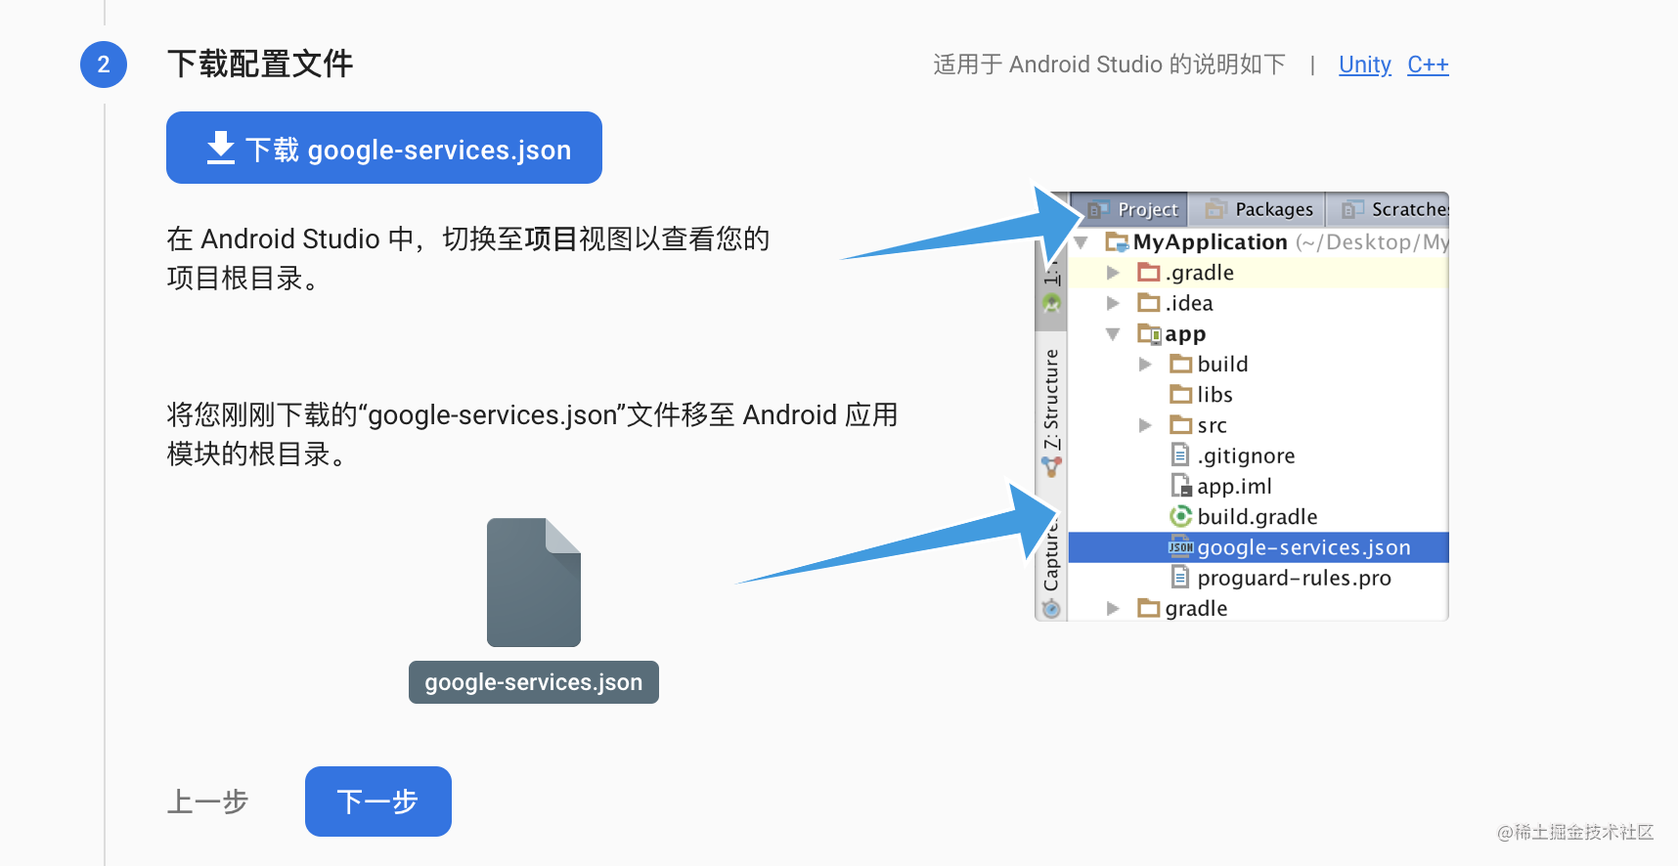Expand the .idea folder arrow
1678x866 pixels.
[x=1113, y=303]
